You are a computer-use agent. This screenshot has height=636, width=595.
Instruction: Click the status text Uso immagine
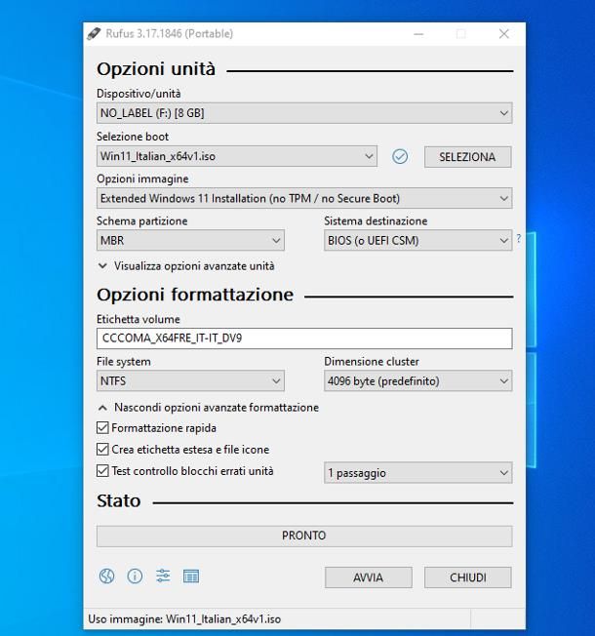(184, 619)
